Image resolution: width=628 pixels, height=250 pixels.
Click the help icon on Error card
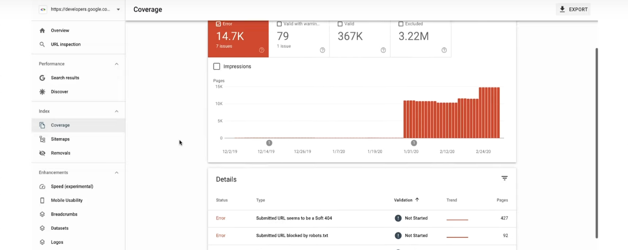tap(262, 50)
